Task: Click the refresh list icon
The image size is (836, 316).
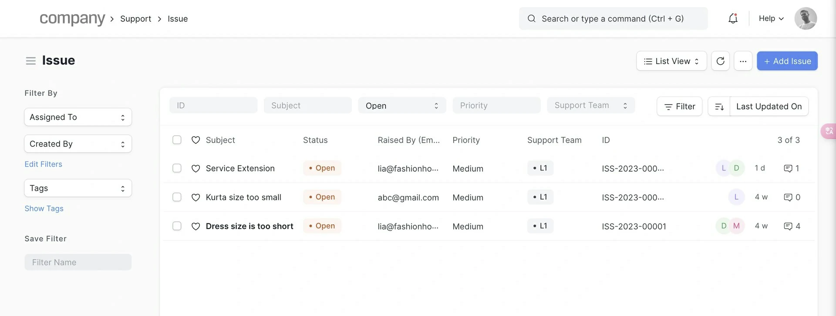Action: click(x=720, y=61)
